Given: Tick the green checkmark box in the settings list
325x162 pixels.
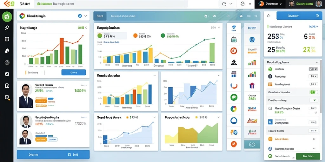Looking at the screenshot, I should point(314,100).
